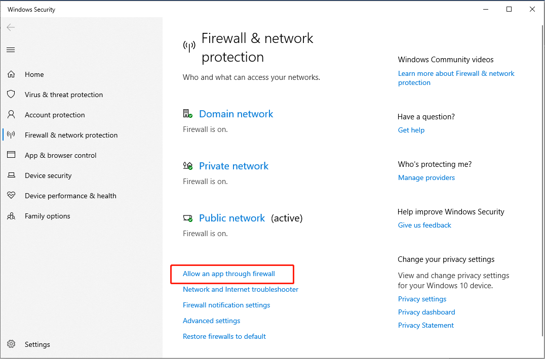Open Private network details

point(233,166)
